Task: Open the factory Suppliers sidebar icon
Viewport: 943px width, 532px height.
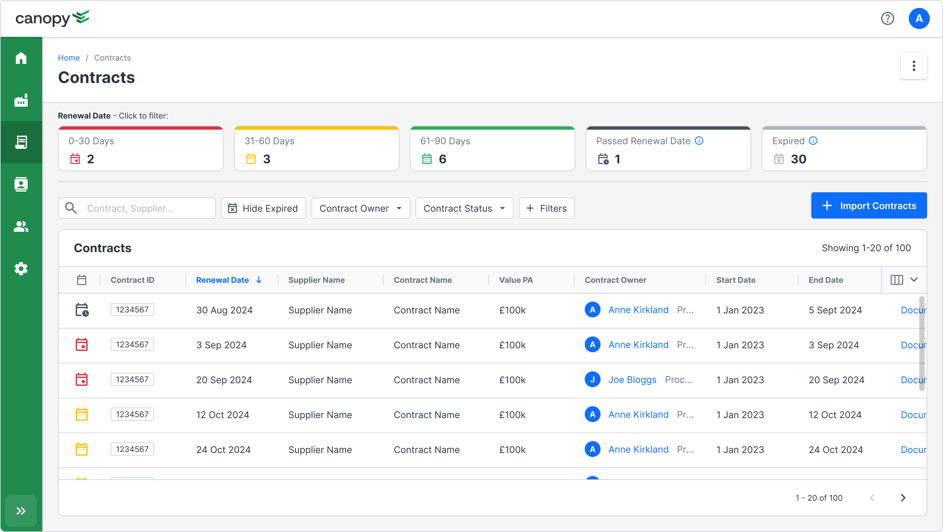Action: [x=21, y=100]
